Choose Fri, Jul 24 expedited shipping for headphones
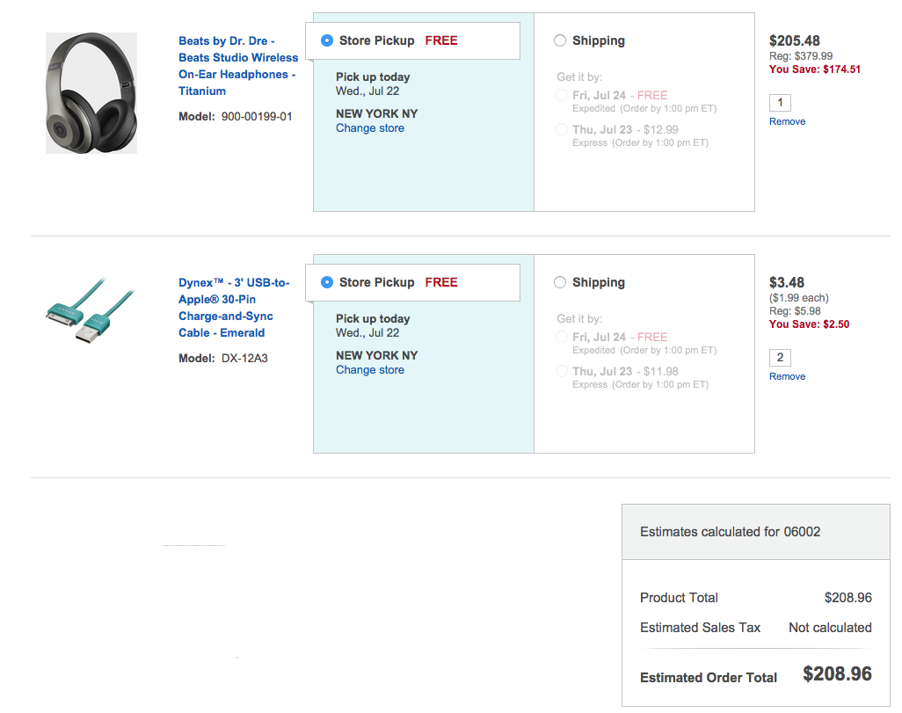This screenshot has height=713, width=902. 563,95
